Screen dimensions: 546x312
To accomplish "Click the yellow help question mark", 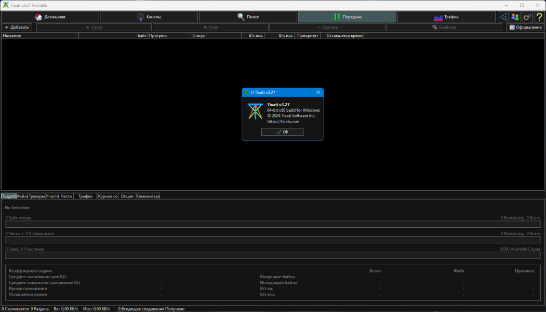I will click(x=539, y=17).
